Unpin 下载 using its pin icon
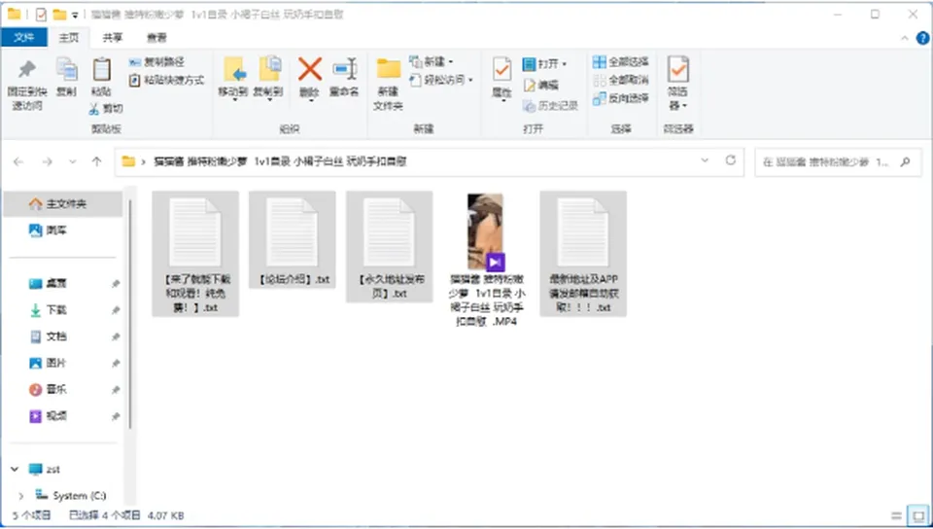The height and width of the screenshot is (529, 933). click(x=116, y=310)
